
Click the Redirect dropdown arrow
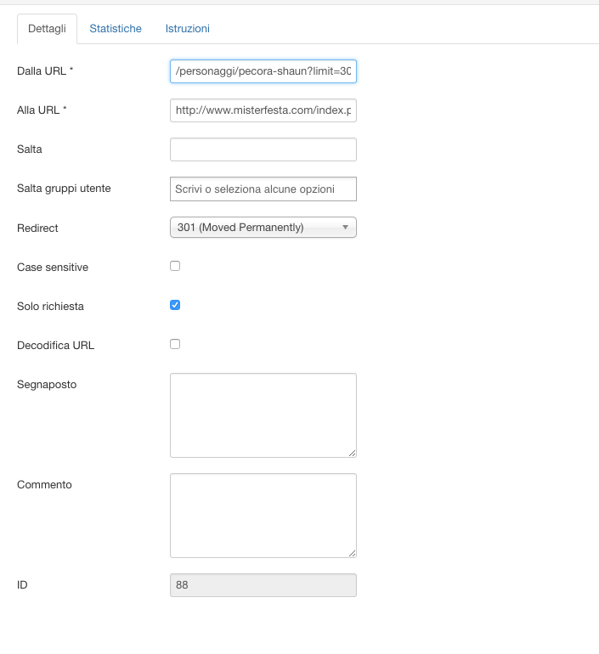point(345,228)
